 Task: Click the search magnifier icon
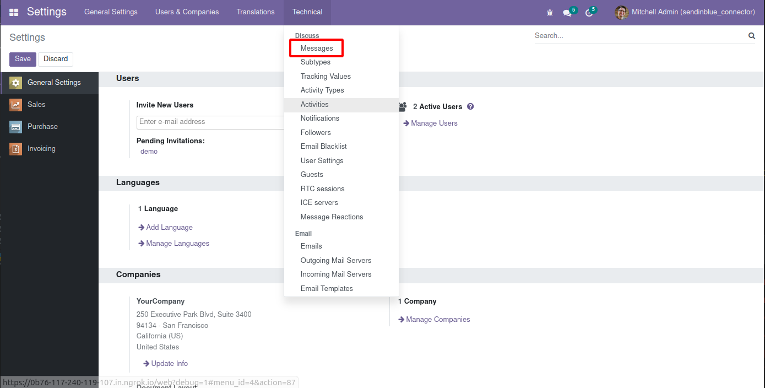[x=752, y=36]
